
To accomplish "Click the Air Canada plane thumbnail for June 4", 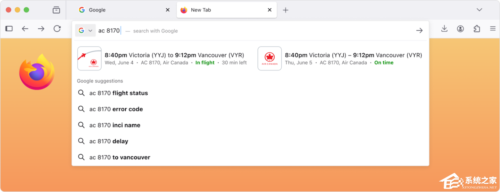I will coord(90,59).
